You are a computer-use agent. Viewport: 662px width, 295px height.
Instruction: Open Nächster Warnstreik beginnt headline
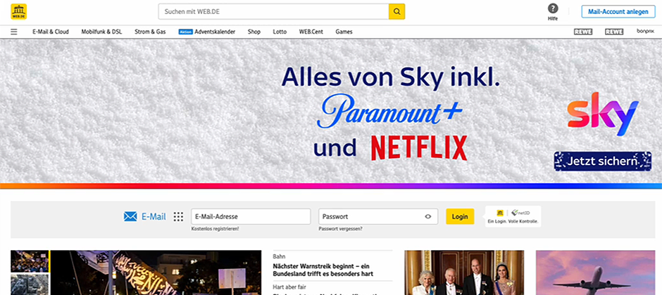point(323,270)
